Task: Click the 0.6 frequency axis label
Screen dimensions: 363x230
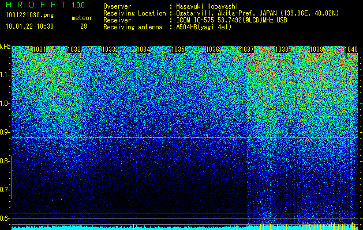Action: [5, 218]
